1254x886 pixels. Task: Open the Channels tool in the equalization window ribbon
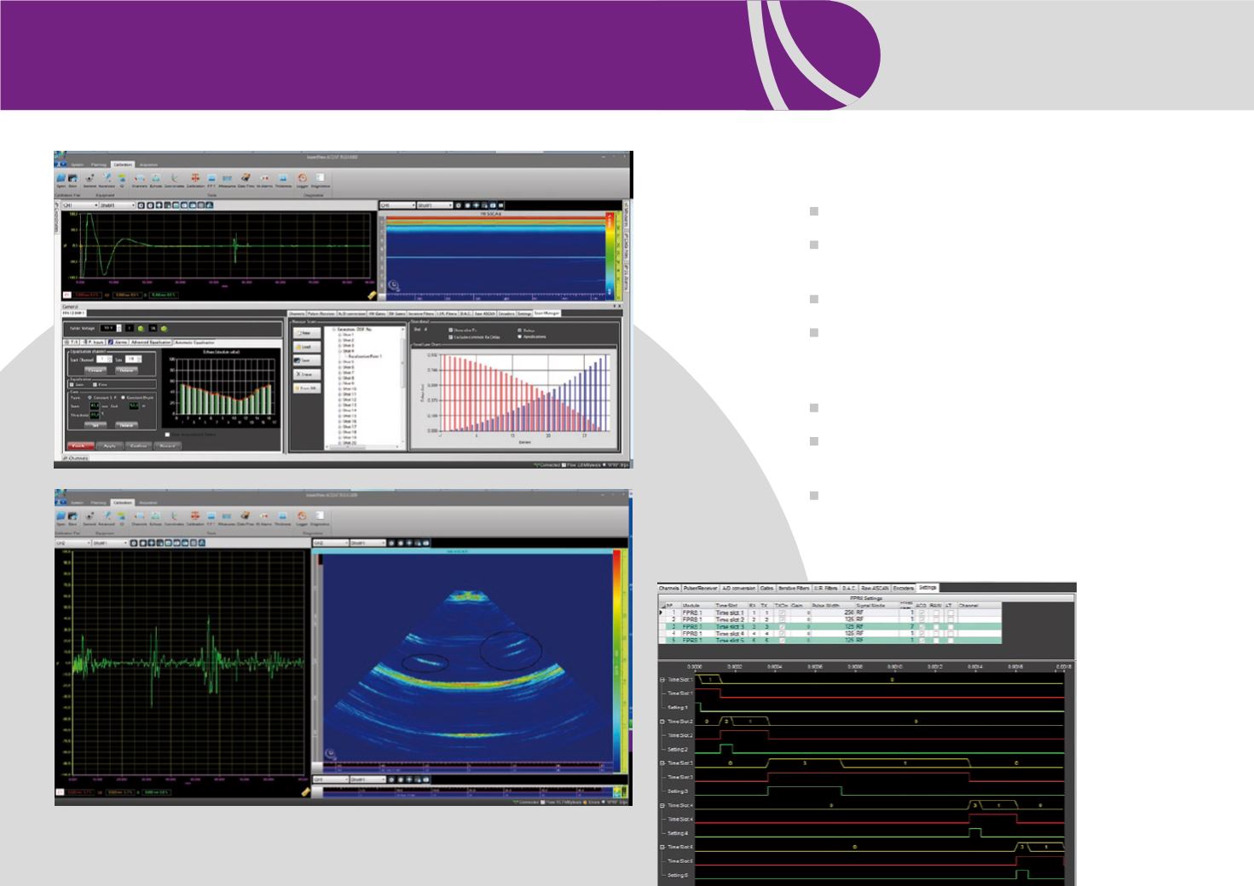pyautogui.click(x=140, y=179)
